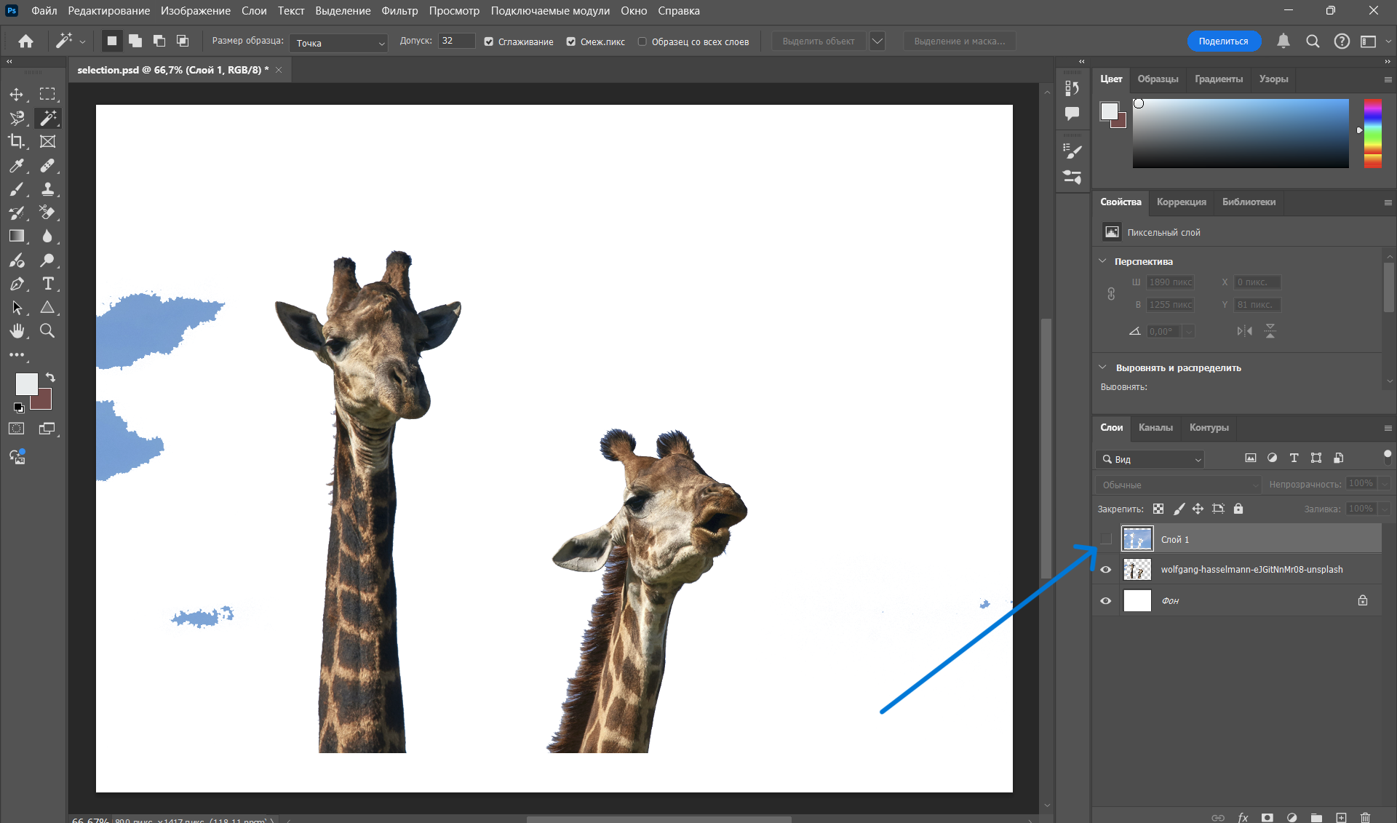1397x823 pixels.
Task: Show the hidden Слой 1 layer
Action: coord(1106,539)
